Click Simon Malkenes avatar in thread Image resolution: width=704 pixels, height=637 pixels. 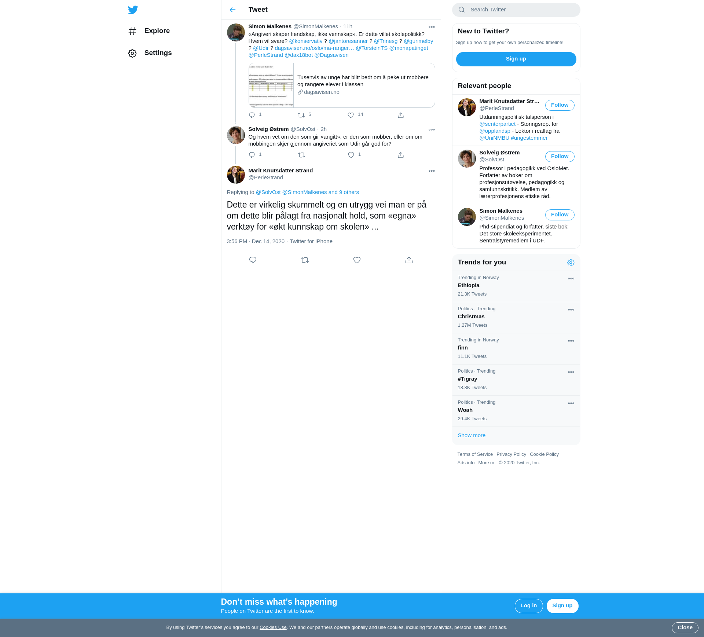pyautogui.click(x=236, y=33)
